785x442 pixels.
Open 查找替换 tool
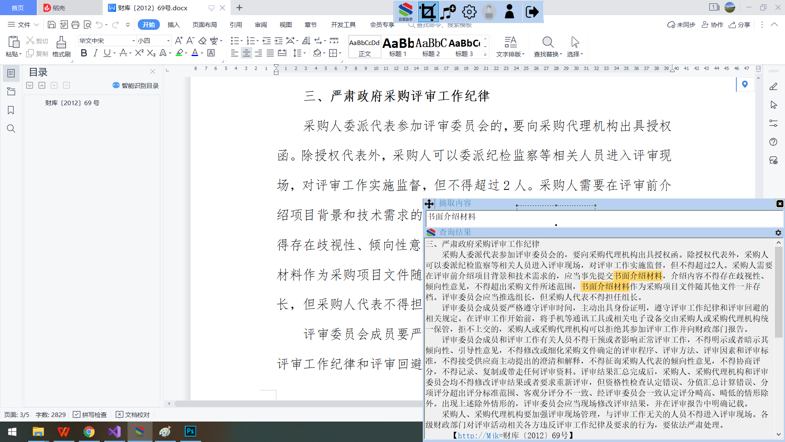click(x=548, y=46)
